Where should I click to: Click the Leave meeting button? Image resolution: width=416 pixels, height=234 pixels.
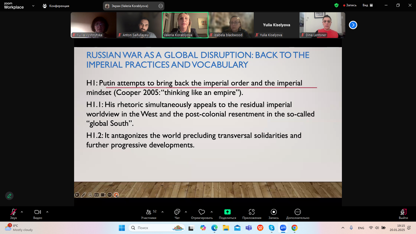(x=403, y=214)
